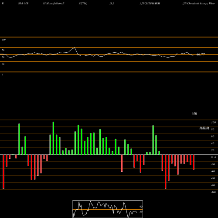This screenshot has height=218, width=218.
Task: Click the first red bar at histogram's left edge
Action: pos(3,172)
